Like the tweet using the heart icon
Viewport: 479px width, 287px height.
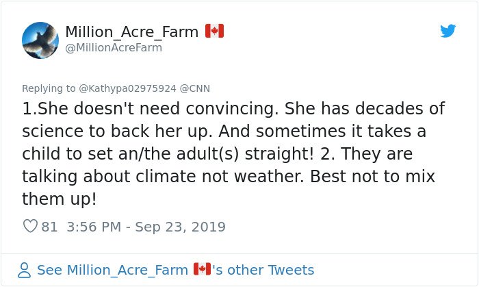click(30, 226)
